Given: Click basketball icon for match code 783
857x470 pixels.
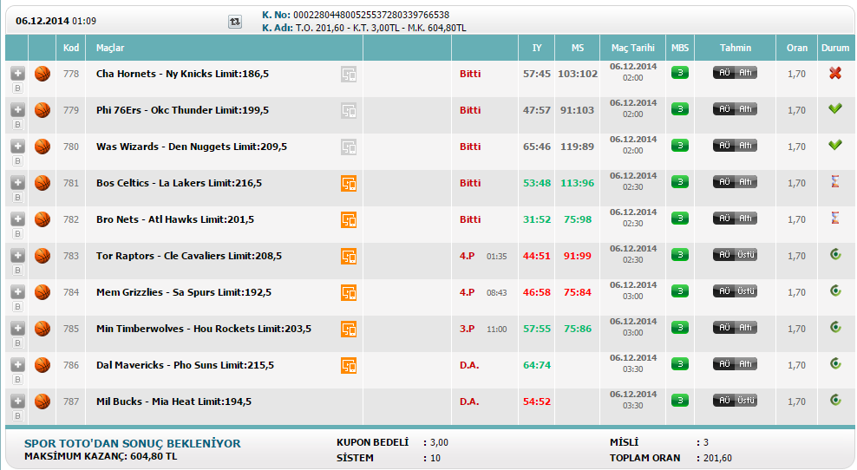Looking at the screenshot, I should point(43,256).
